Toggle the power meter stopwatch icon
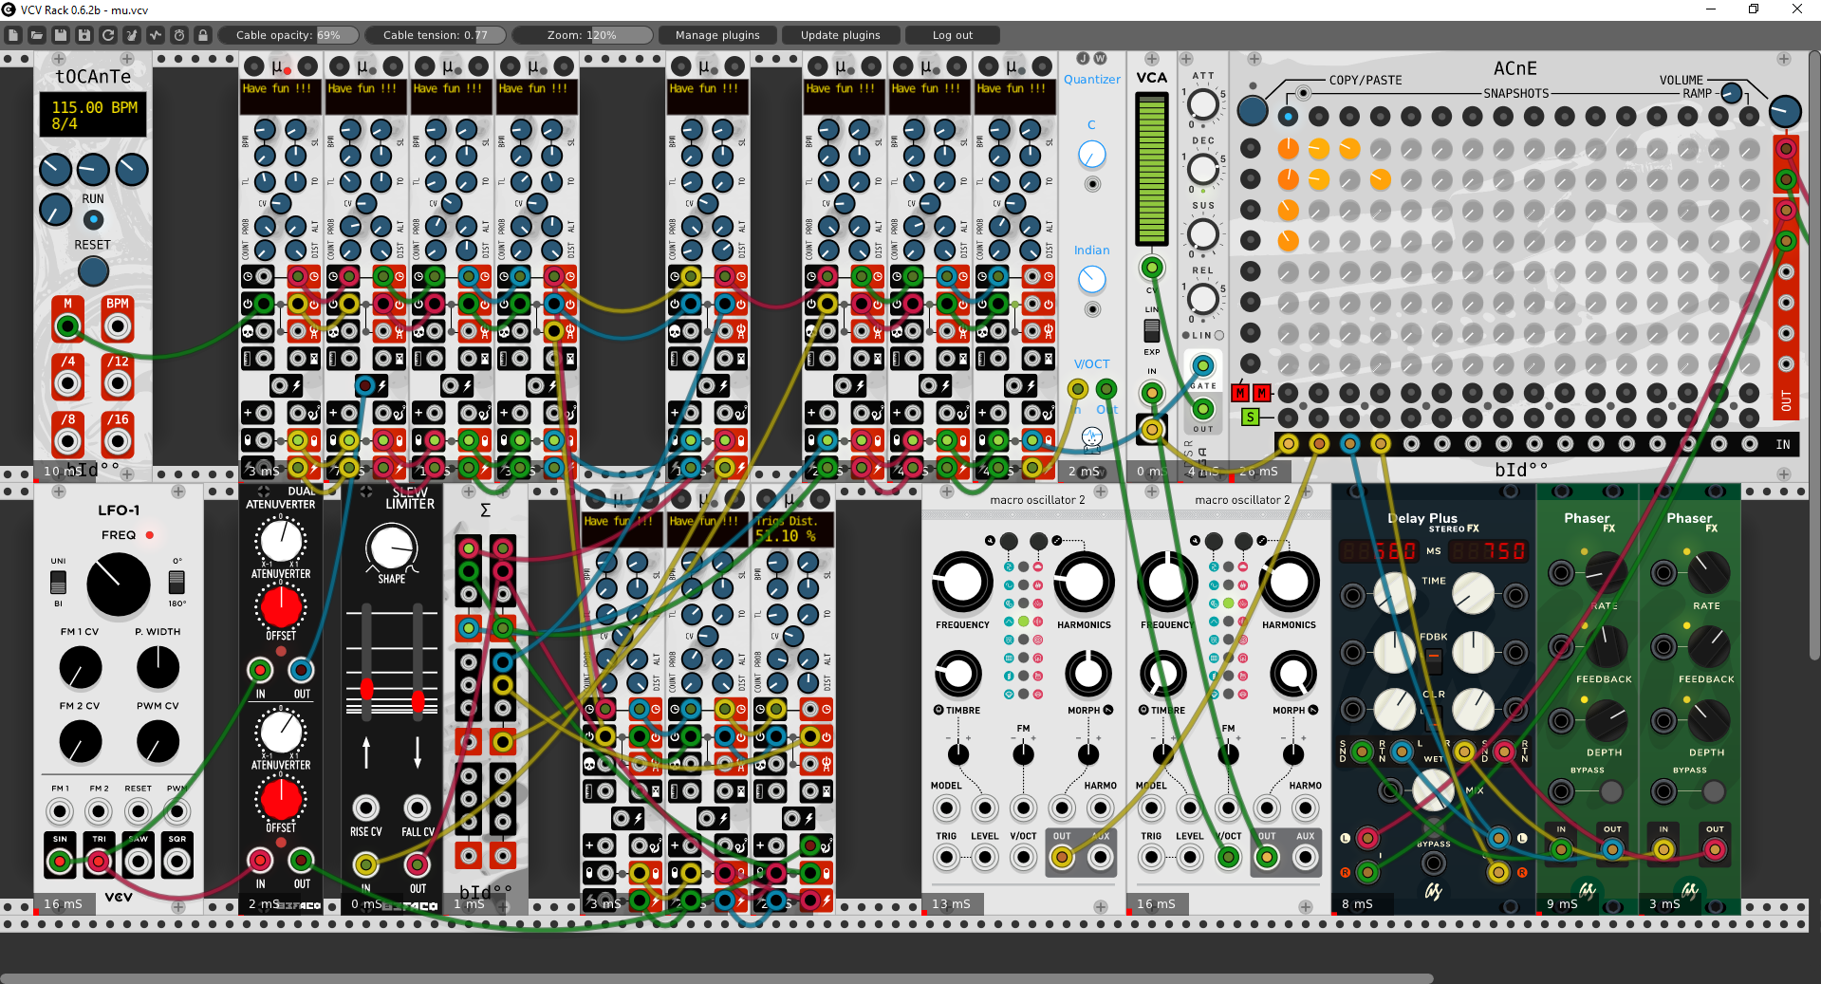The height and width of the screenshot is (984, 1821). [179, 35]
